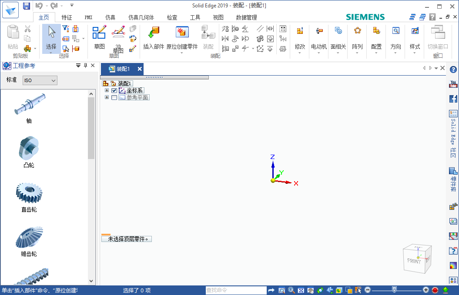Switch to the 仿真几何体 ribbon tab
Image resolution: width=459 pixels, height=295 pixels.
point(141,17)
